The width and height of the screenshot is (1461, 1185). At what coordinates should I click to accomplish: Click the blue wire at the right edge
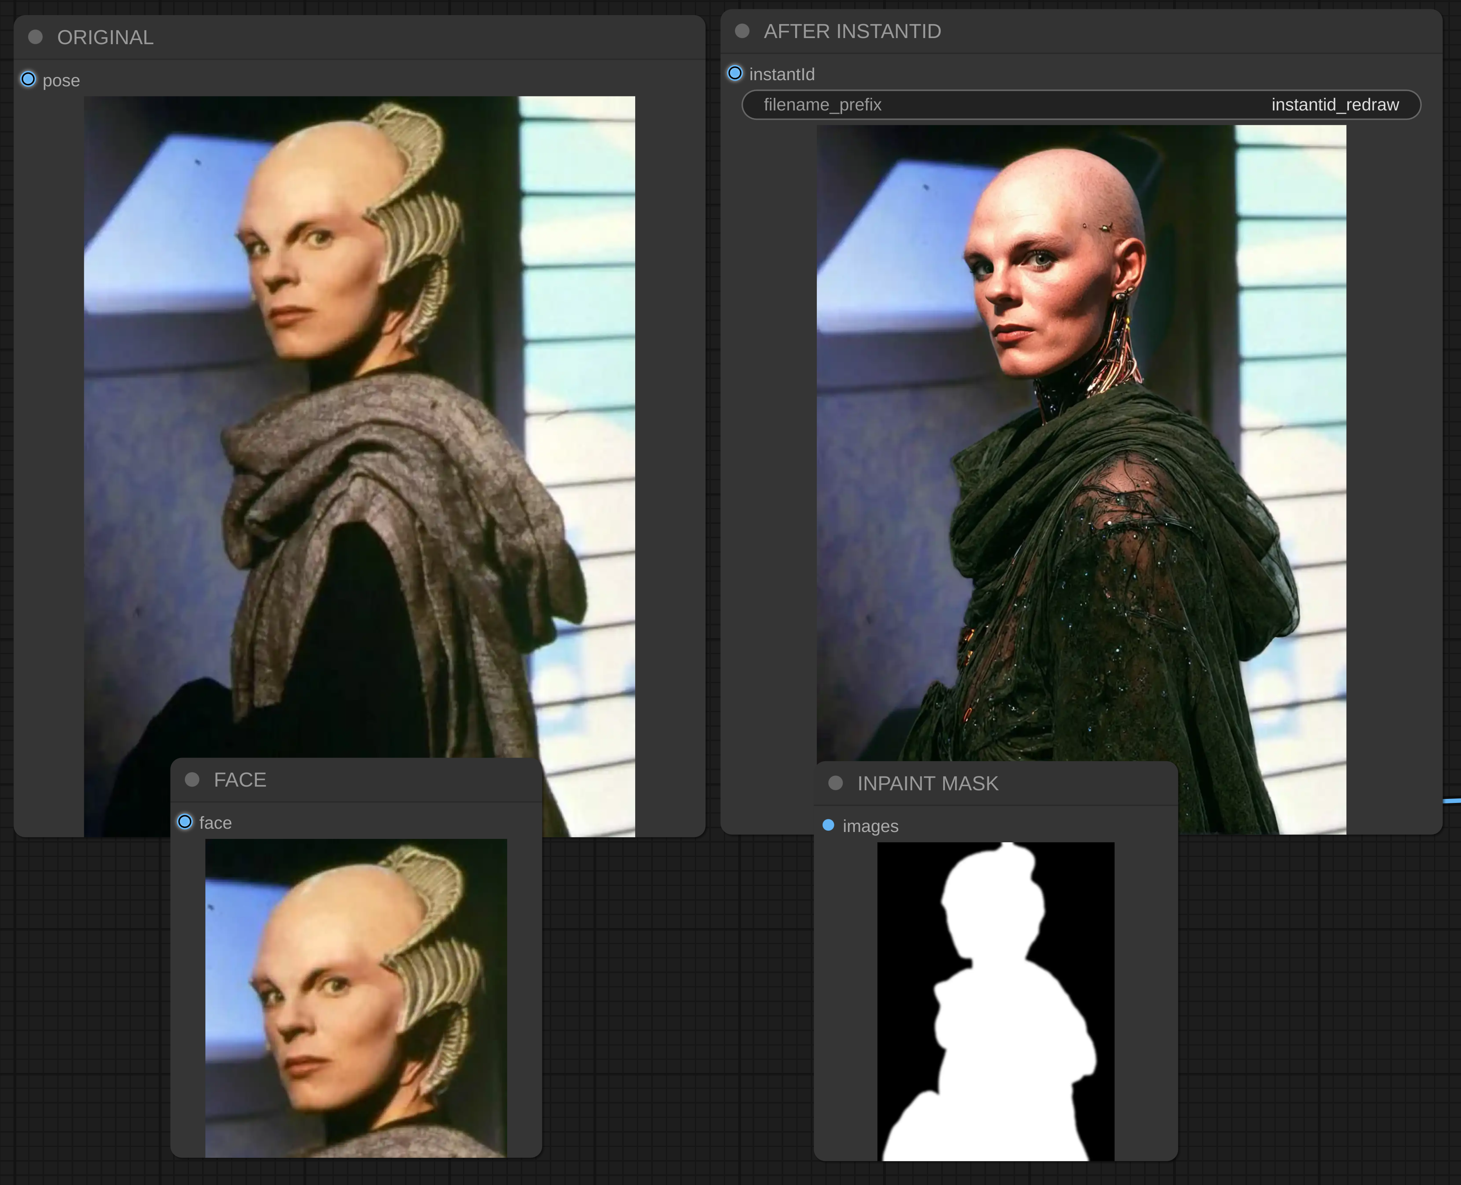(x=1452, y=800)
